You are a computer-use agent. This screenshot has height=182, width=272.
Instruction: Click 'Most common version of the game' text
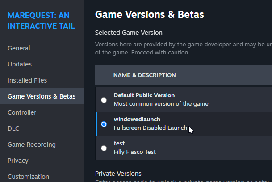161,104
